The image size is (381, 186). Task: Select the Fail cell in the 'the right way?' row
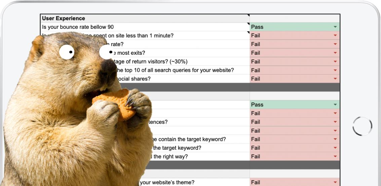tap(295, 156)
